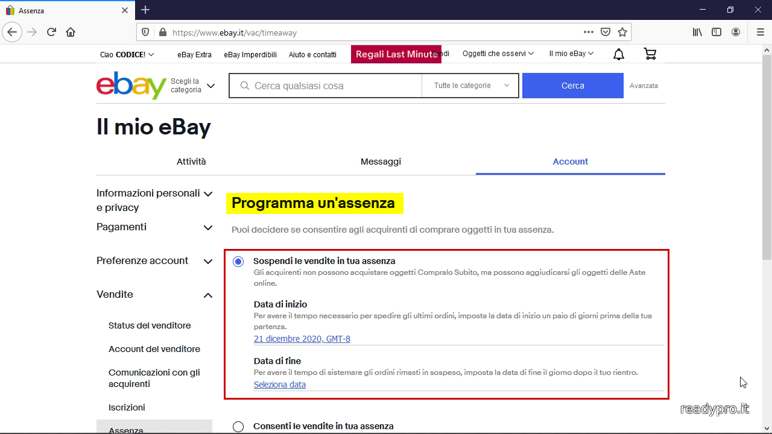The height and width of the screenshot is (434, 772).
Task: Open page actions three-dot menu
Action: pos(589,32)
